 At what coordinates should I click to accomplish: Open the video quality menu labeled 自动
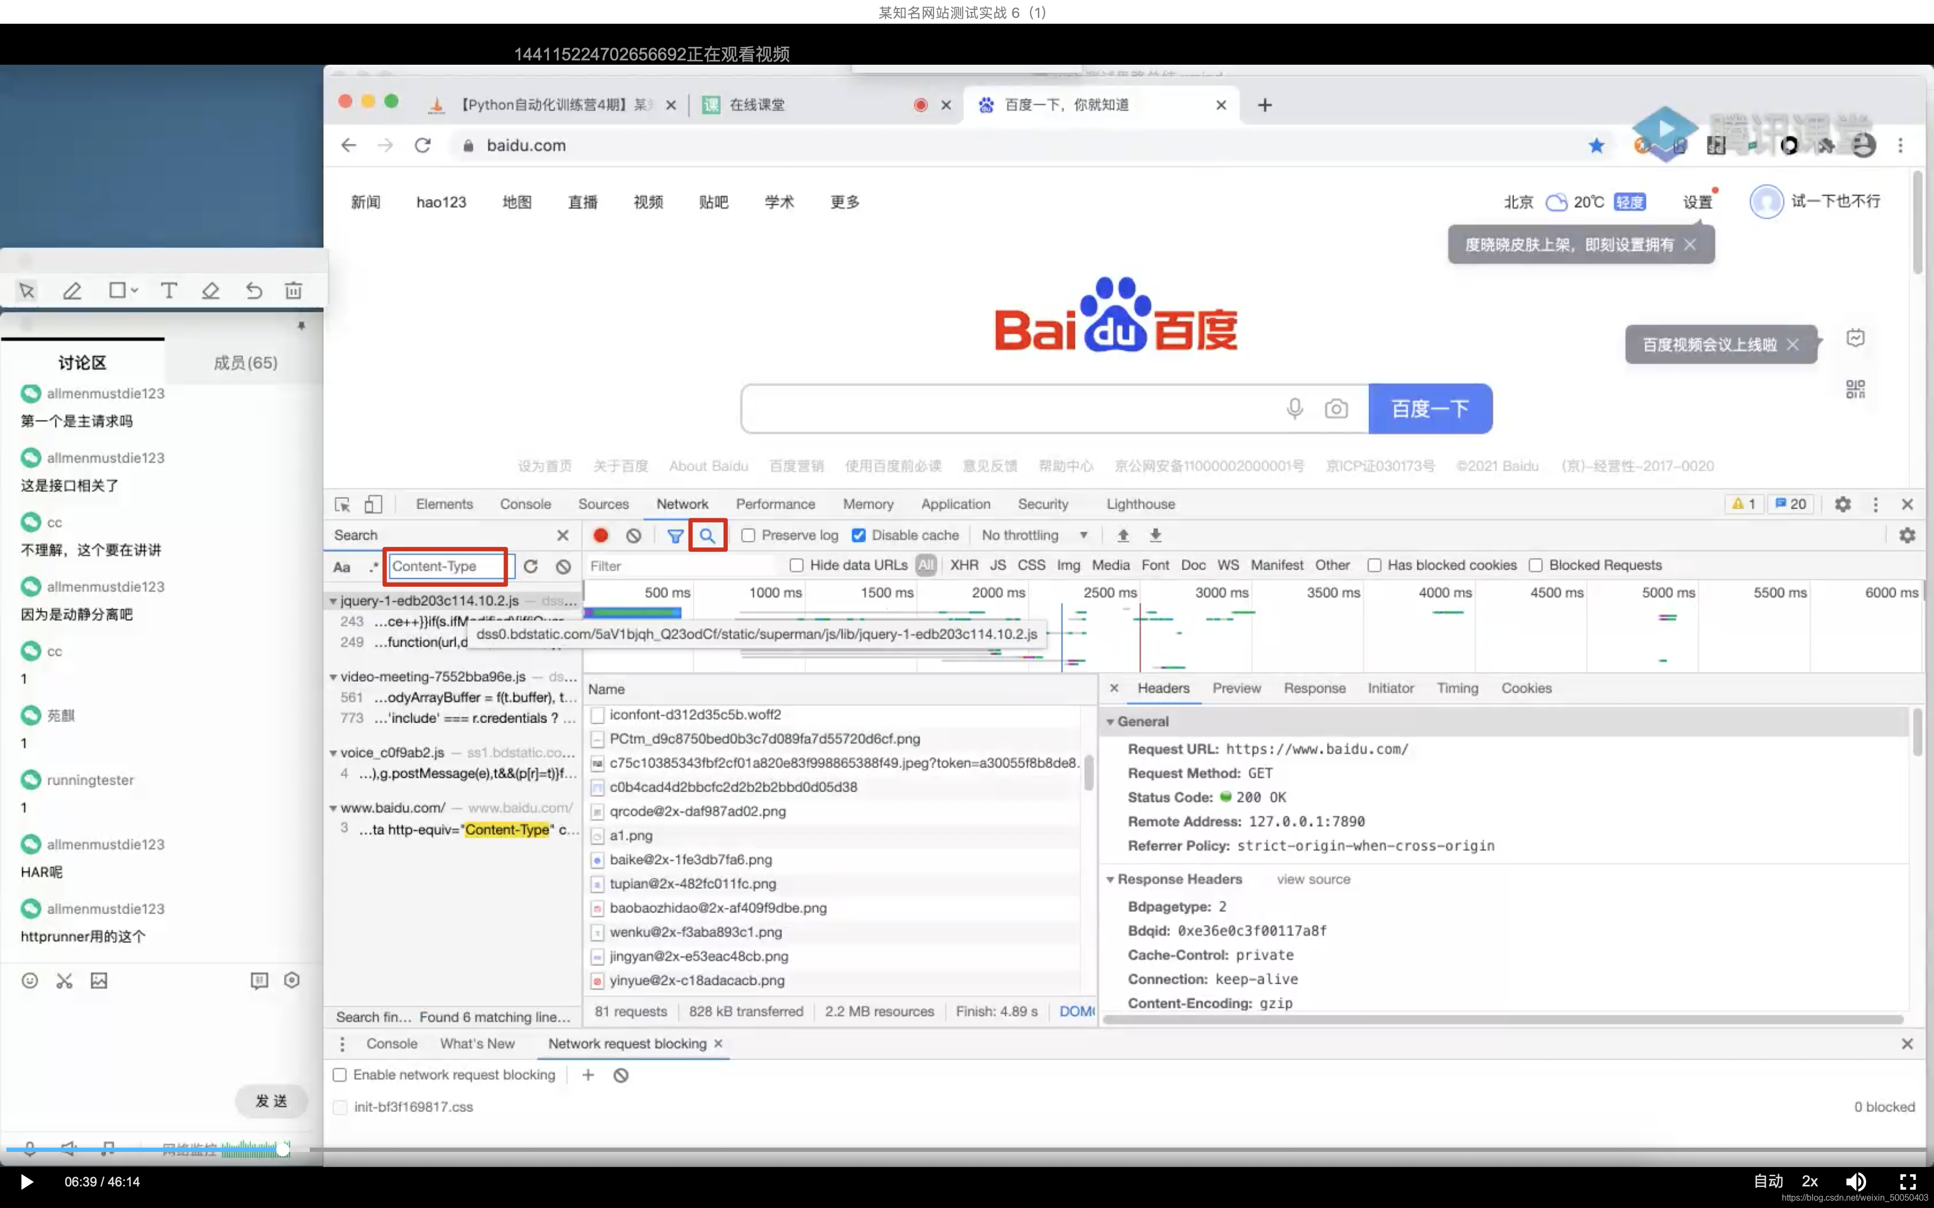(1768, 1181)
